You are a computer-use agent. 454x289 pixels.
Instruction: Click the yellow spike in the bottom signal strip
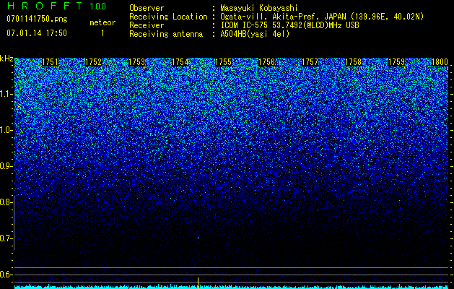198,283
